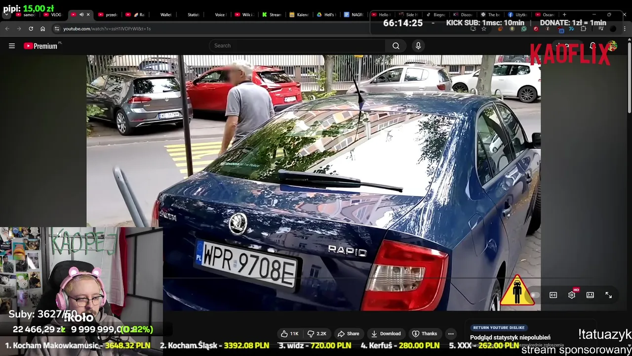Switch to the Facebook Użytko tab
Screen dimensions: 632x356
(x=517, y=15)
